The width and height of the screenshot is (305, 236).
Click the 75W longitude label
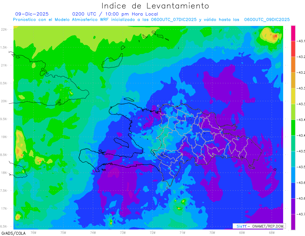click(63, 232)
